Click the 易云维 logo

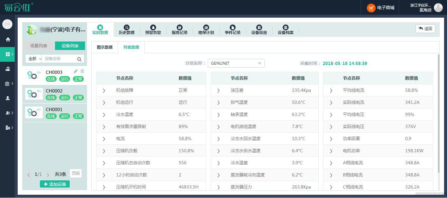[18, 7]
